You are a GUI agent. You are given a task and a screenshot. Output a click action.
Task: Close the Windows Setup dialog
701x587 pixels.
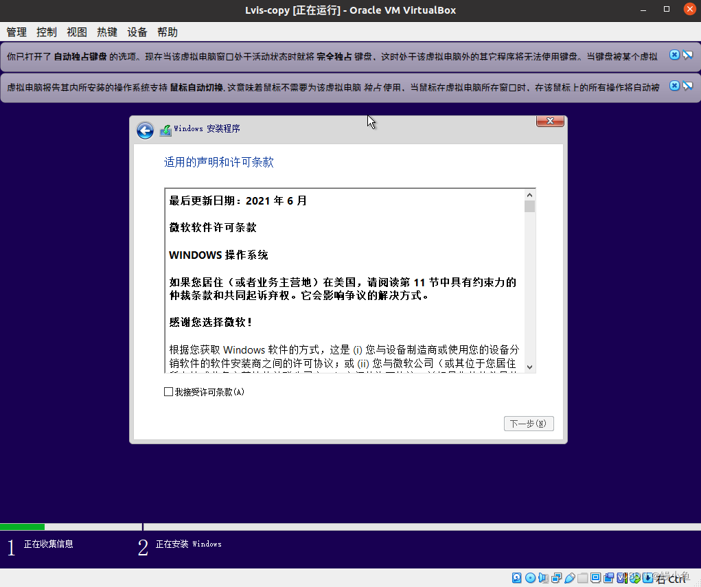550,121
